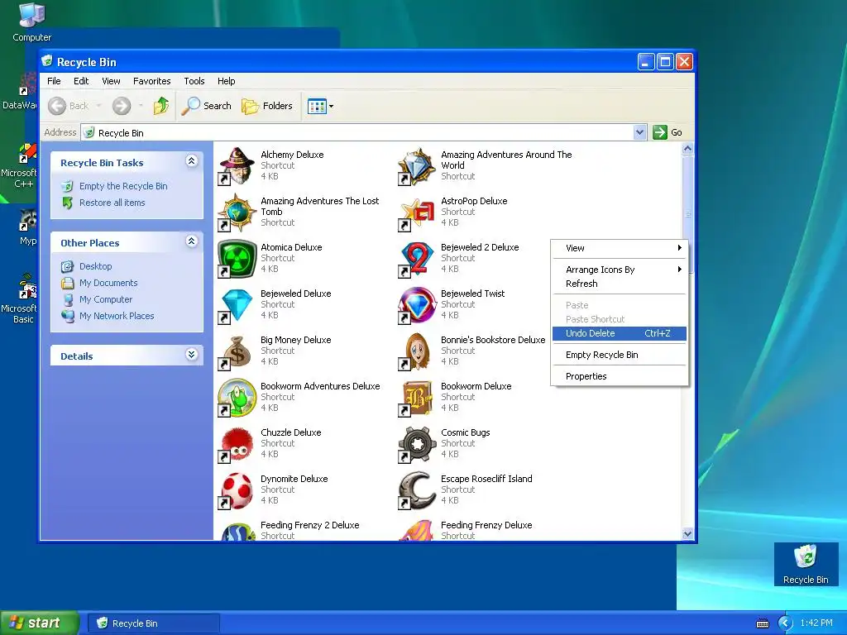Click the scrollbar down arrow
Screen dimensions: 847x635
(687, 534)
